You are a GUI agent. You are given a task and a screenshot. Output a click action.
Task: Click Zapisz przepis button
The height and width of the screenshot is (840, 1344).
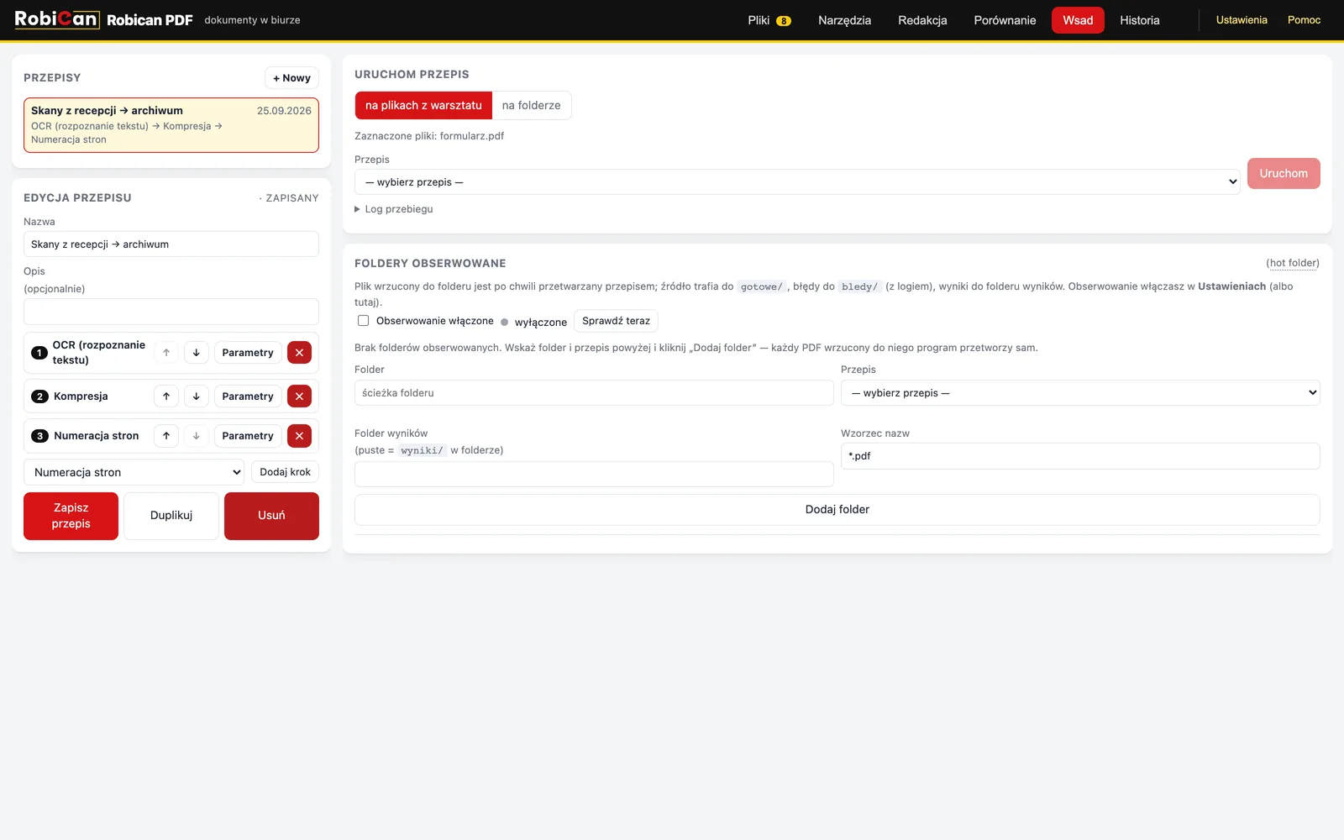pyautogui.click(x=71, y=516)
